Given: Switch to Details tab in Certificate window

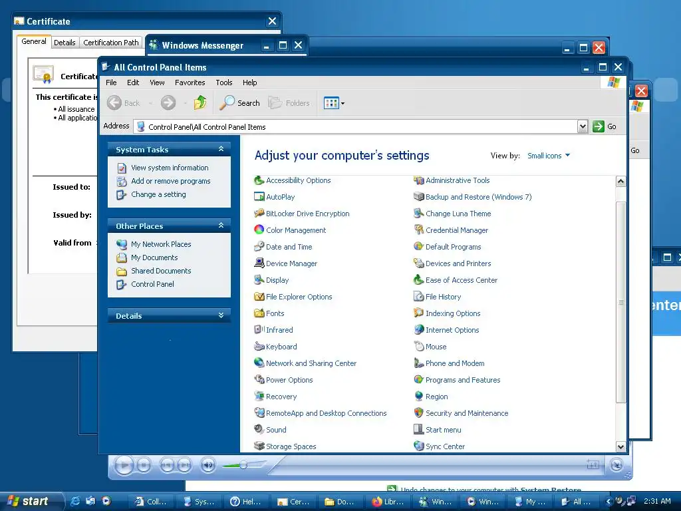Looking at the screenshot, I should [65, 43].
